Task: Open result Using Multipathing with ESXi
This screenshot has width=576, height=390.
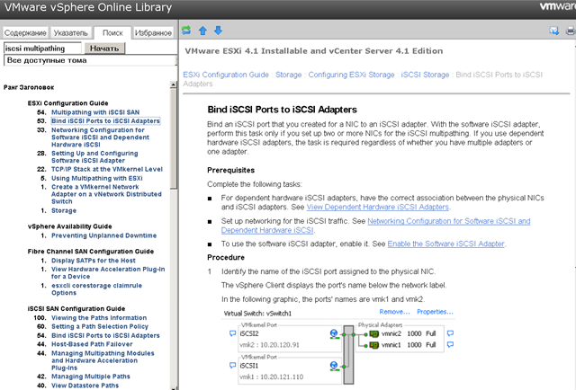Action: (96, 178)
